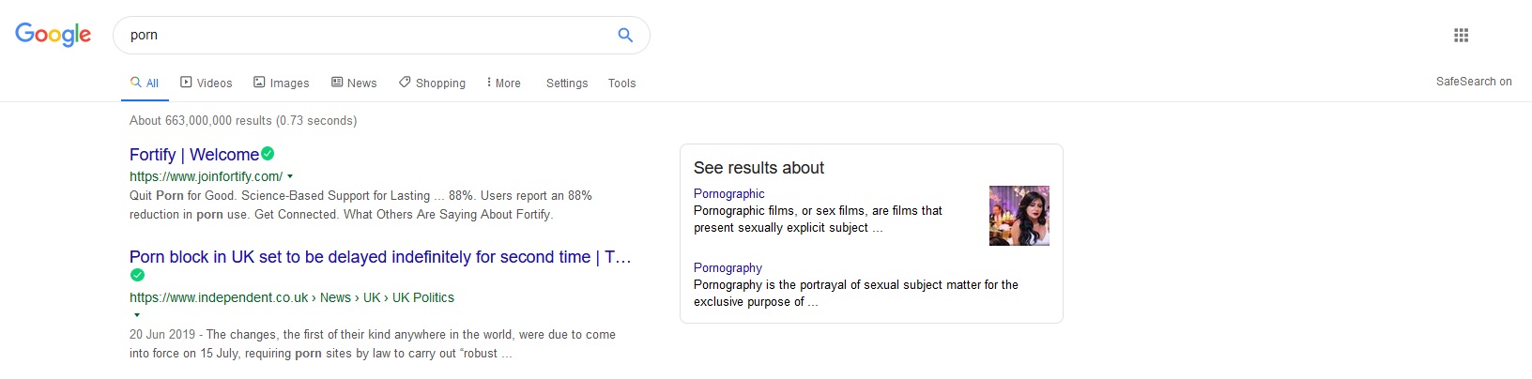
Task: Switch to the Videos tab
Action: [x=207, y=83]
